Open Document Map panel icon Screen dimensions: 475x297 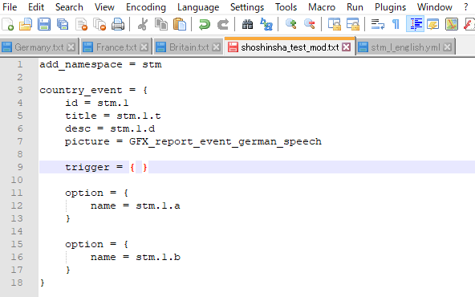click(x=452, y=24)
